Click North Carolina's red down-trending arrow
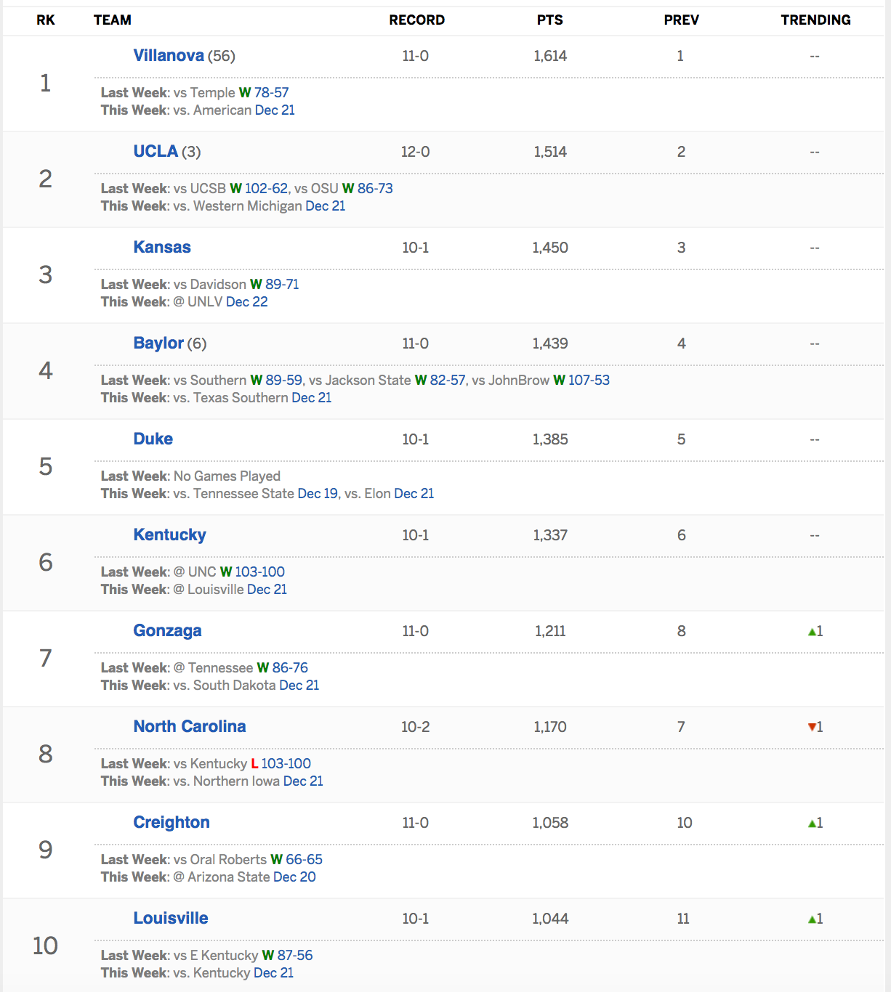Viewport: 891px width, 992px height. [x=812, y=728]
